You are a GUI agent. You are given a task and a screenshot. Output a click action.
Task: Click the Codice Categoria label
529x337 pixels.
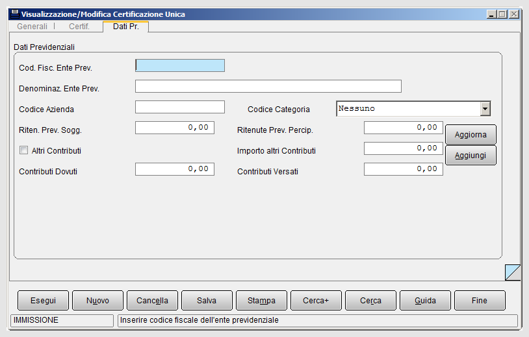tap(279, 110)
